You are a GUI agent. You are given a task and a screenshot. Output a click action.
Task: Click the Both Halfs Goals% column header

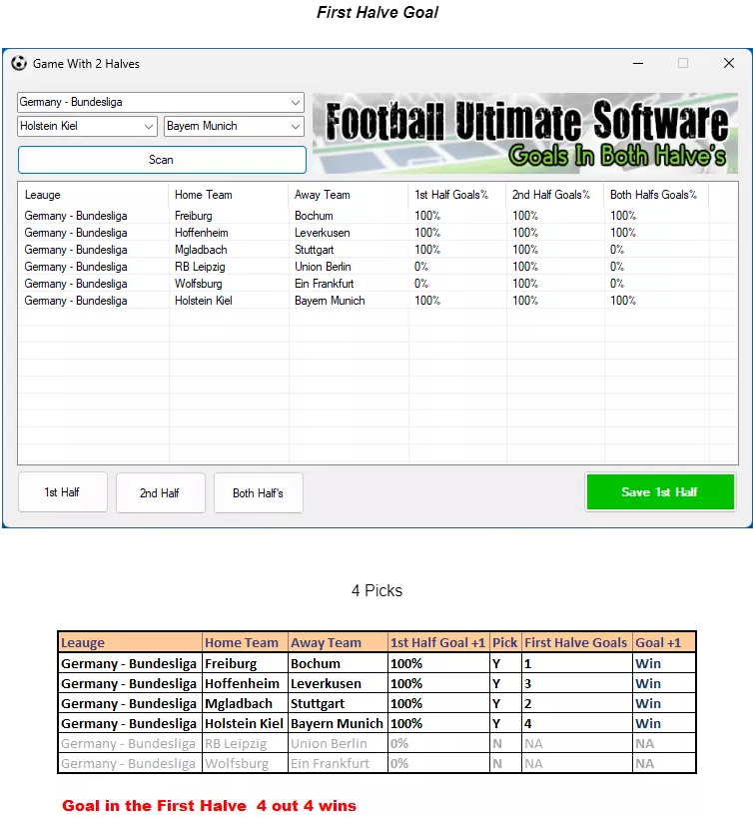click(x=654, y=195)
